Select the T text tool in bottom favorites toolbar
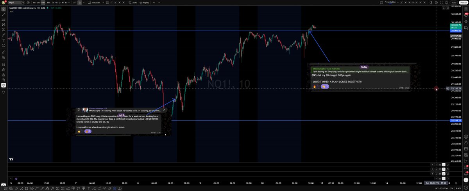The width and height of the screenshot is (469, 191). pyautogui.click(x=89, y=188)
